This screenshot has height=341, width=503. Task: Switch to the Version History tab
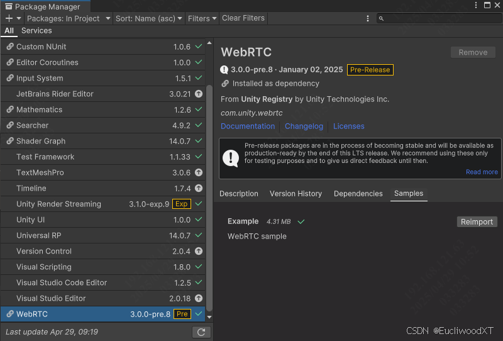click(296, 194)
